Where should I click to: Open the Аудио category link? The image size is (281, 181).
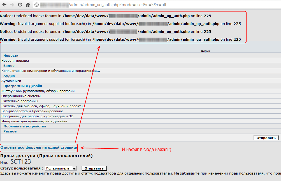click(x=9, y=76)
